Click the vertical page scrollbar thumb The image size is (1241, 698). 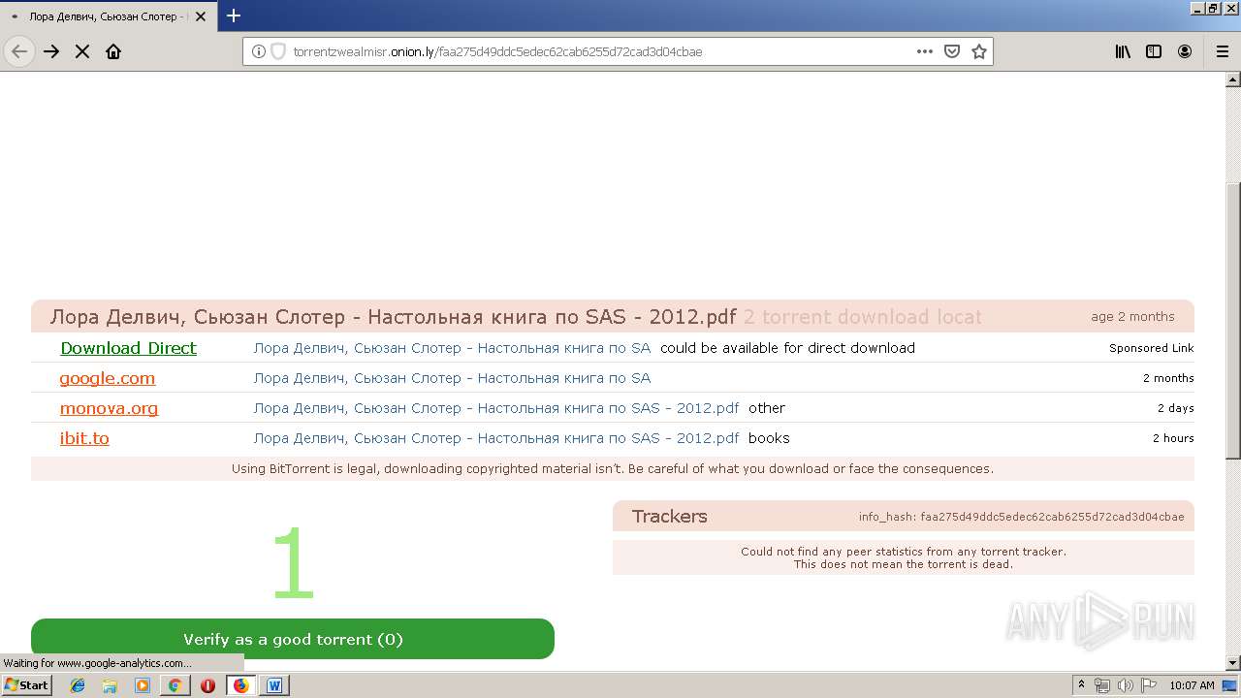[1232, 320]
